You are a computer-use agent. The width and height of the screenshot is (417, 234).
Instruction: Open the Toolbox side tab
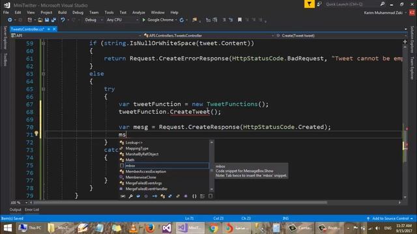[5, 59]
